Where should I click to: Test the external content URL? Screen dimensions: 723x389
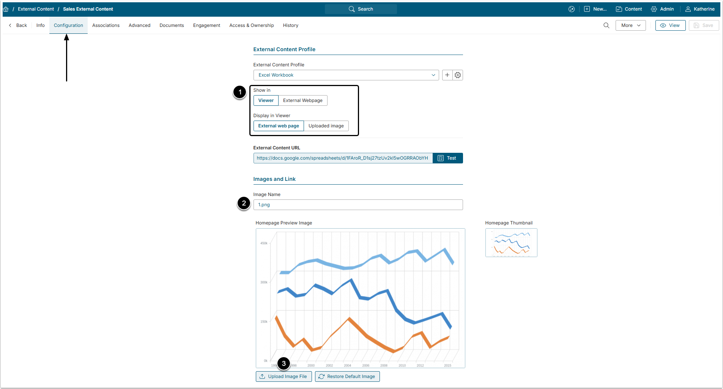coord(448,158)
